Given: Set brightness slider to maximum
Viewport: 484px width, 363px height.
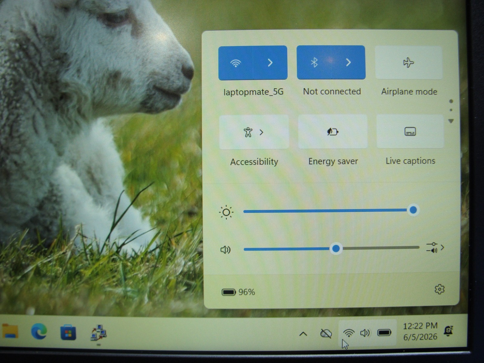Looking at the screenshot, I should [x=413, y=210].
